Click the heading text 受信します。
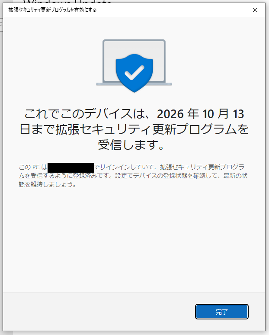The height and width of the screenshot is (335, 269). [131, 145]
